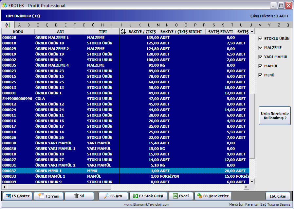
Task: Create new product with F3 Yeni
Action: point(48,196)
